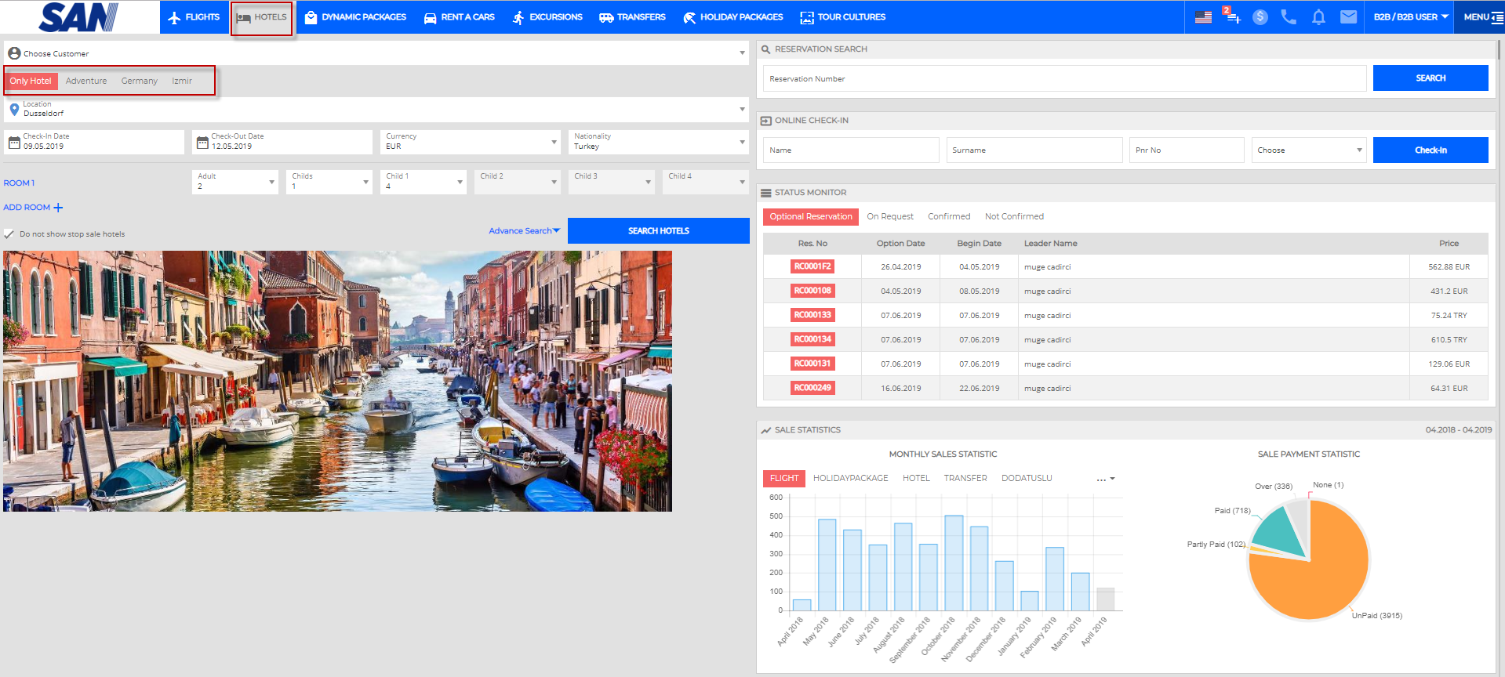Image resolution: width=1505 pixels, height=677 pixels.
Task: Open reservation RC000133
Action: pyautogui.click(x=812, y=315)
